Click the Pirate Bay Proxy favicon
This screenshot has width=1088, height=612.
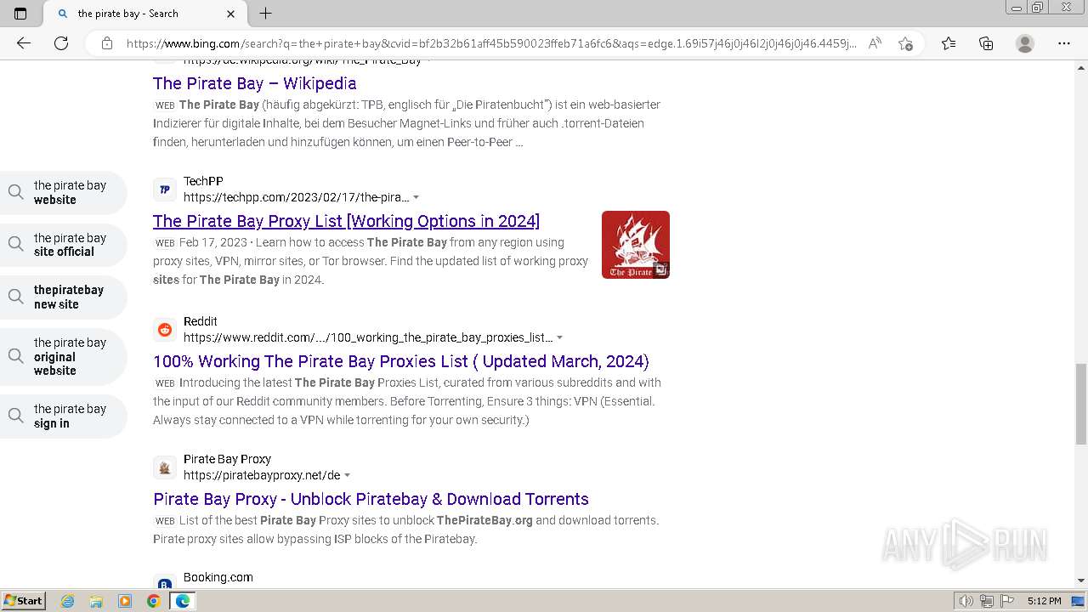(165, 467)
